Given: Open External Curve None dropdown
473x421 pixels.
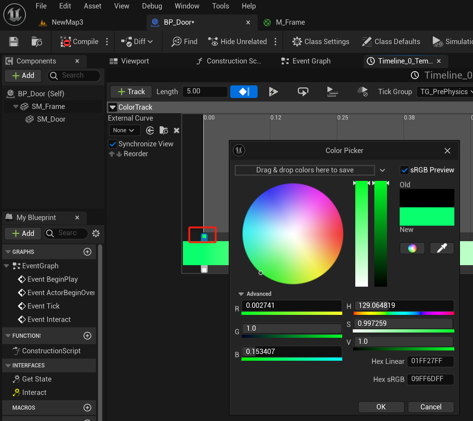Looking at the screenshot, I should tap(125, 130).
